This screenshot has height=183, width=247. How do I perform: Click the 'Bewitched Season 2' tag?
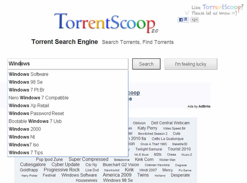153,133
